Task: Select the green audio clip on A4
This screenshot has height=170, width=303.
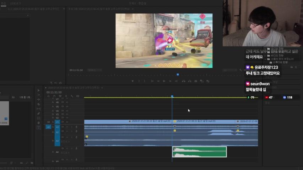Action: [199, 152]
